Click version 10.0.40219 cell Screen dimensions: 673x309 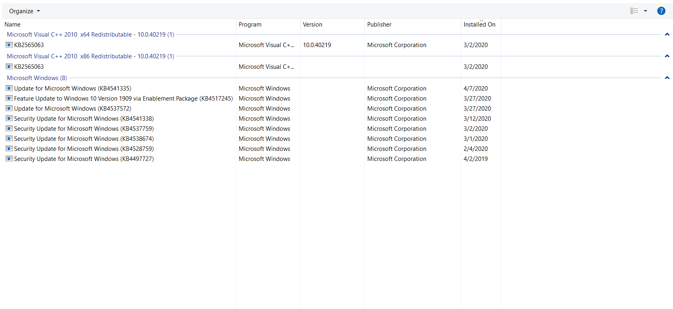point(317,45)
